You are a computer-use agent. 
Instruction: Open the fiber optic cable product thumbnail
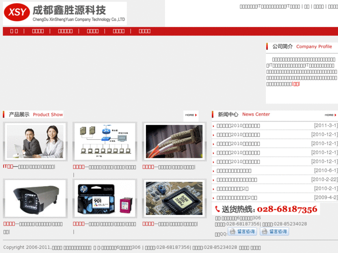tap(174, 142)
